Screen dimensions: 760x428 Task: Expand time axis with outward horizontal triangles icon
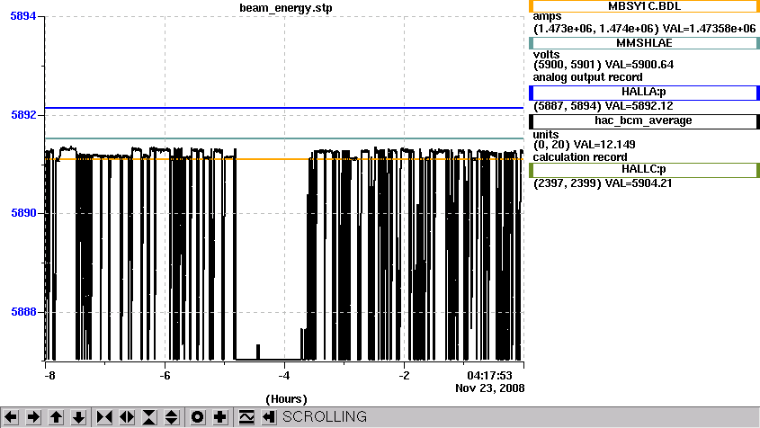(x=127, y=417)
